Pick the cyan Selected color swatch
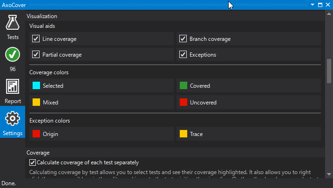Viewport: 333px width, 188px height. (x=36, y=85)
